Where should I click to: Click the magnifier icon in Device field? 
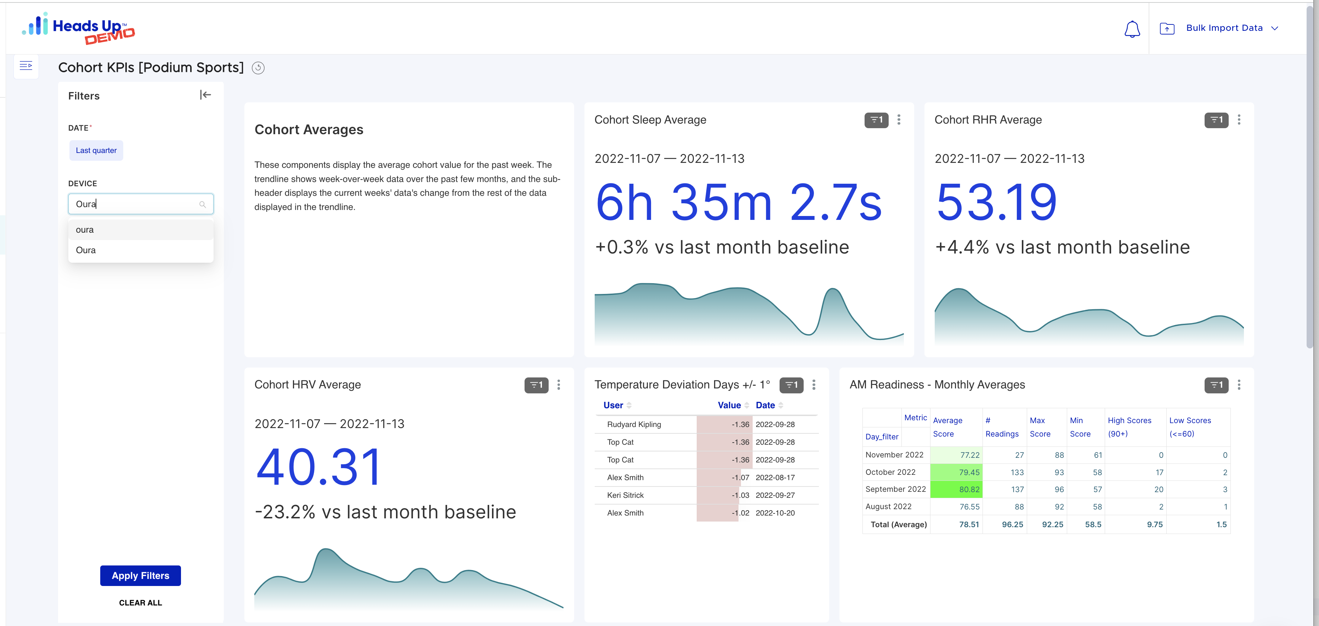pyautogui.click(x=203, y=204)
